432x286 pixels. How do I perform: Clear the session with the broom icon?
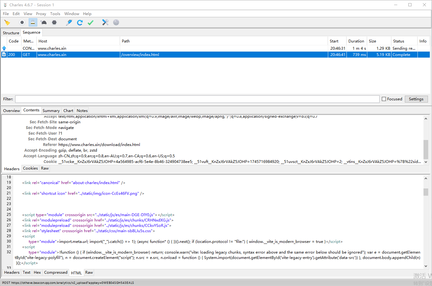pos(7,22)
